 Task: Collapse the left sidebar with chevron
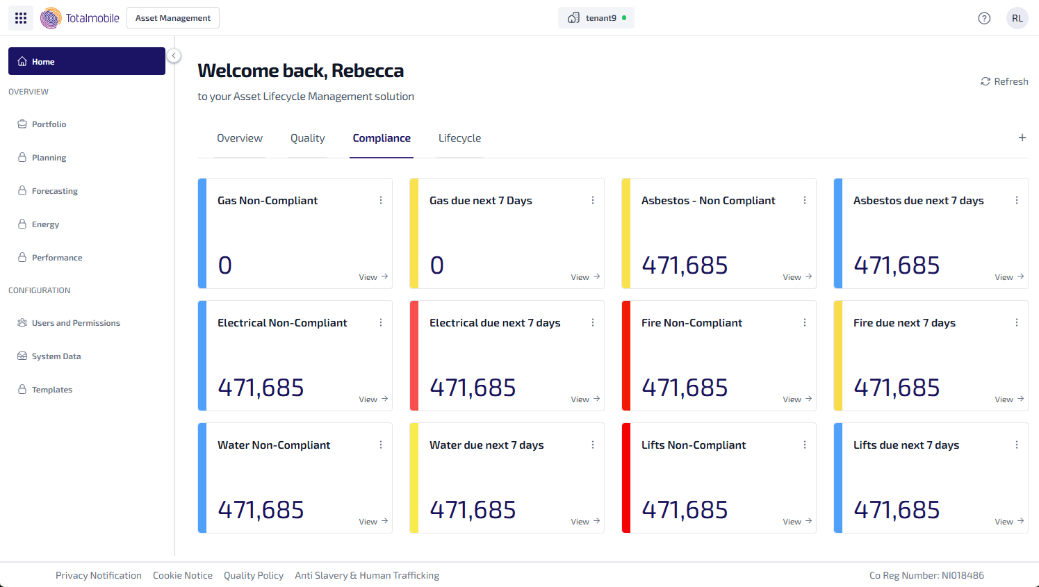coord(174,56)
